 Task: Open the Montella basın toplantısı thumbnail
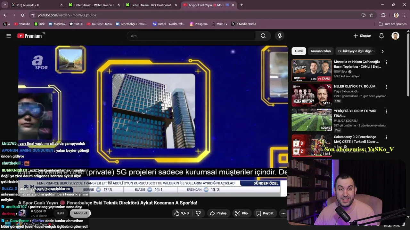tap(312, 71)
